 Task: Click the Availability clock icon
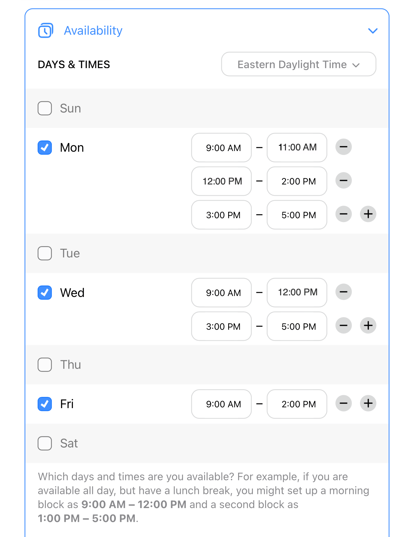click(x=46, y=31)
